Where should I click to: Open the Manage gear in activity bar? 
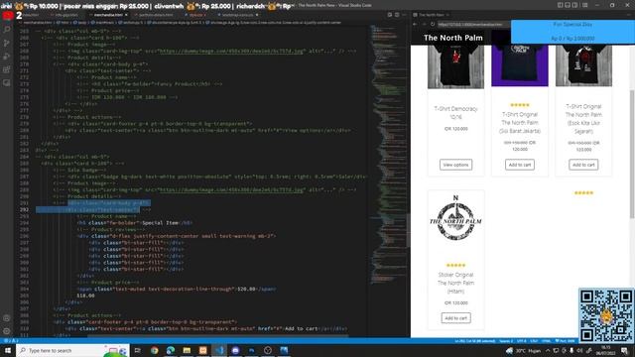pos(7,331)
